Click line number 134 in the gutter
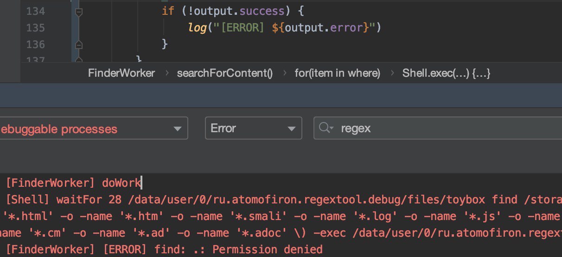The image size is (562, 257). pos(35,11)
